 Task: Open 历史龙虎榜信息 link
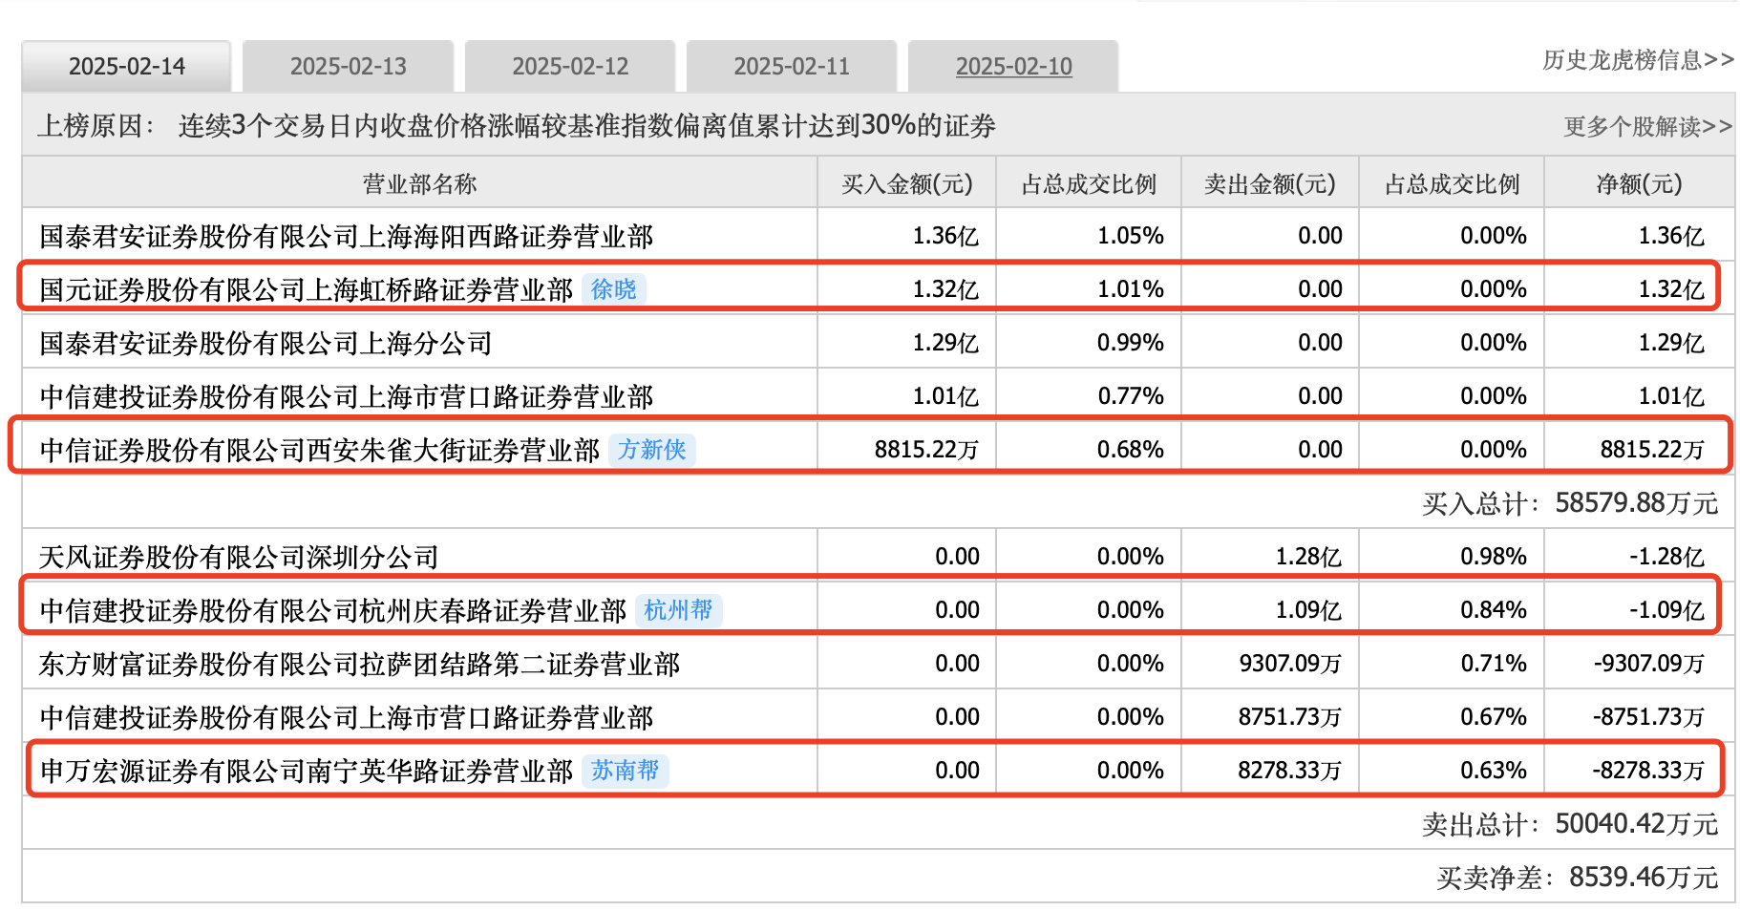1637,60
